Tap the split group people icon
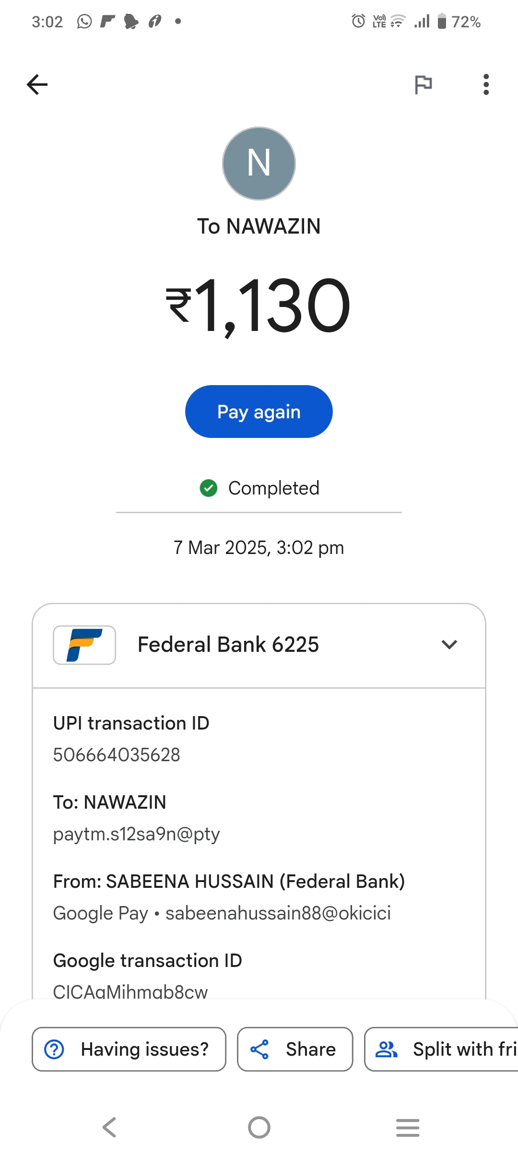 [386, 1049]
